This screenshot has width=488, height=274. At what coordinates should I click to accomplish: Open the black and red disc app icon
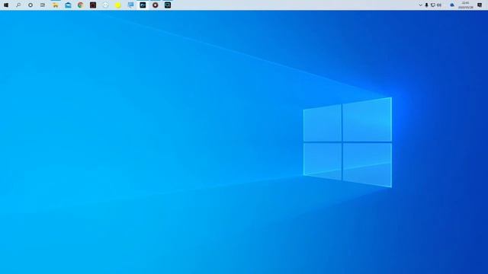click(156, 5)
